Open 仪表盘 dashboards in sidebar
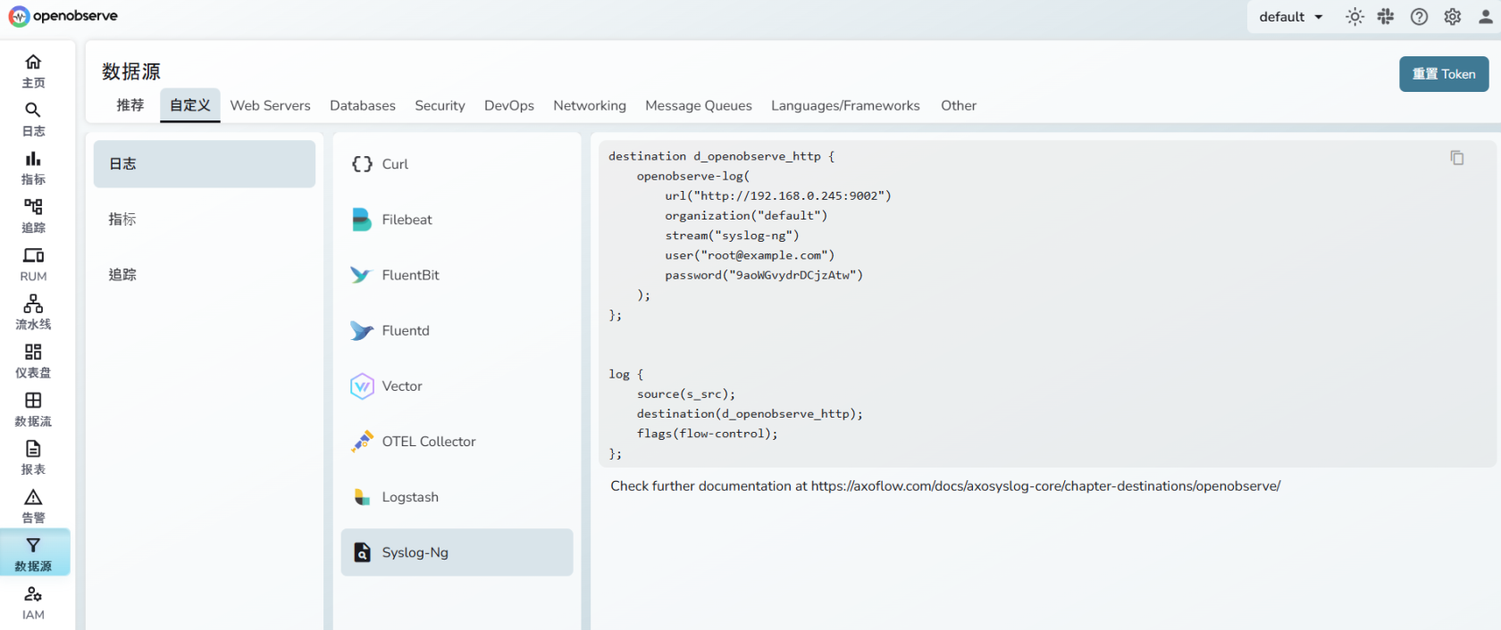The width and height of the screenshot is (1501, 630). point(33,361)
